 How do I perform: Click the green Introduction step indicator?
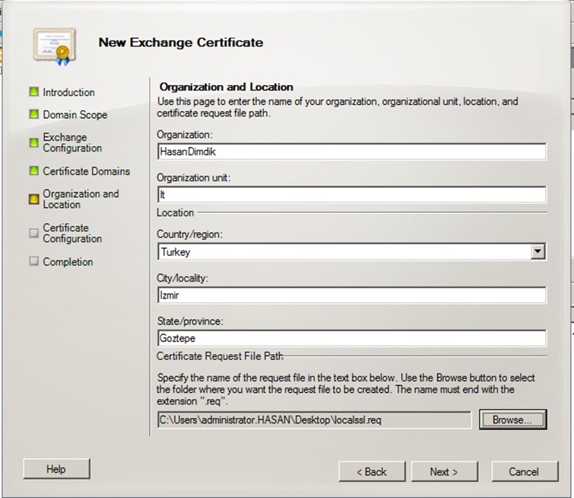point(33,91)
